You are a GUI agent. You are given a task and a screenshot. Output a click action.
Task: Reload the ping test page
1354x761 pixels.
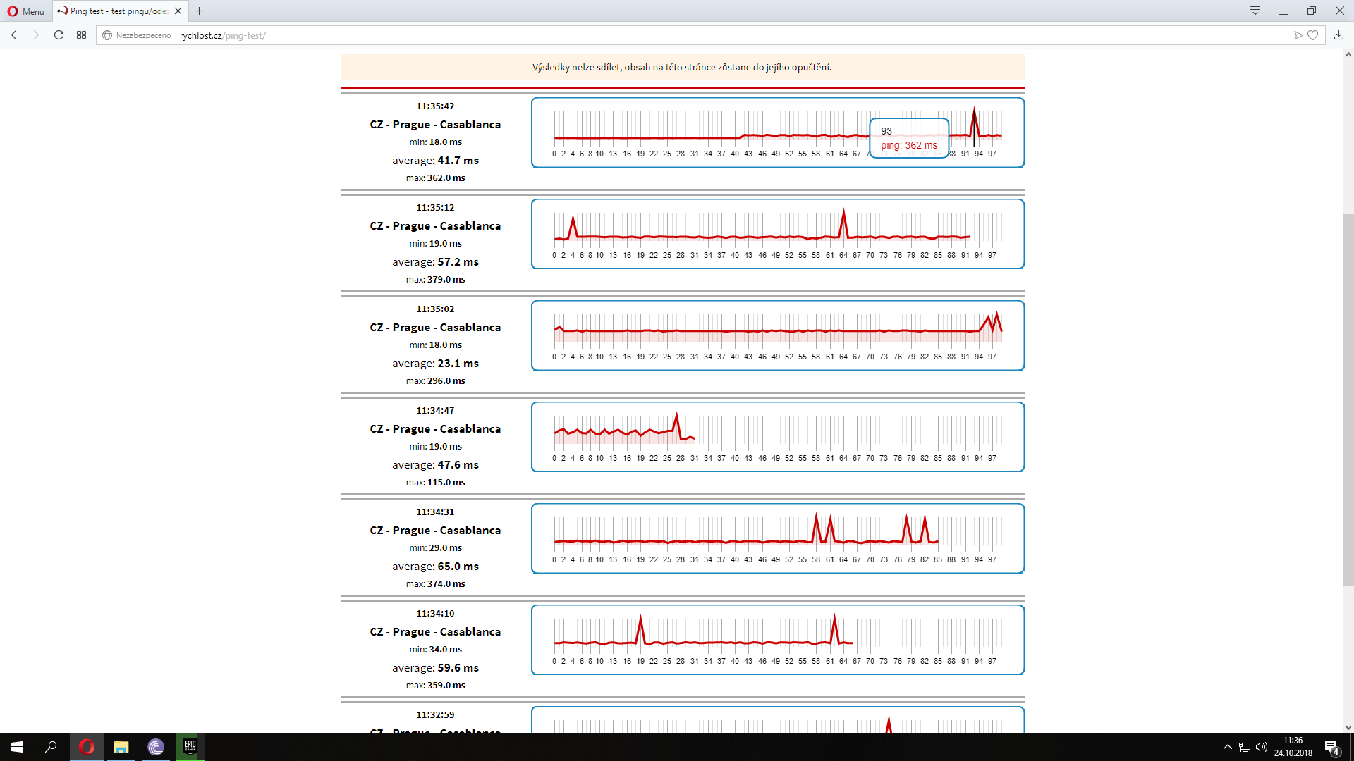coord(59,35)
